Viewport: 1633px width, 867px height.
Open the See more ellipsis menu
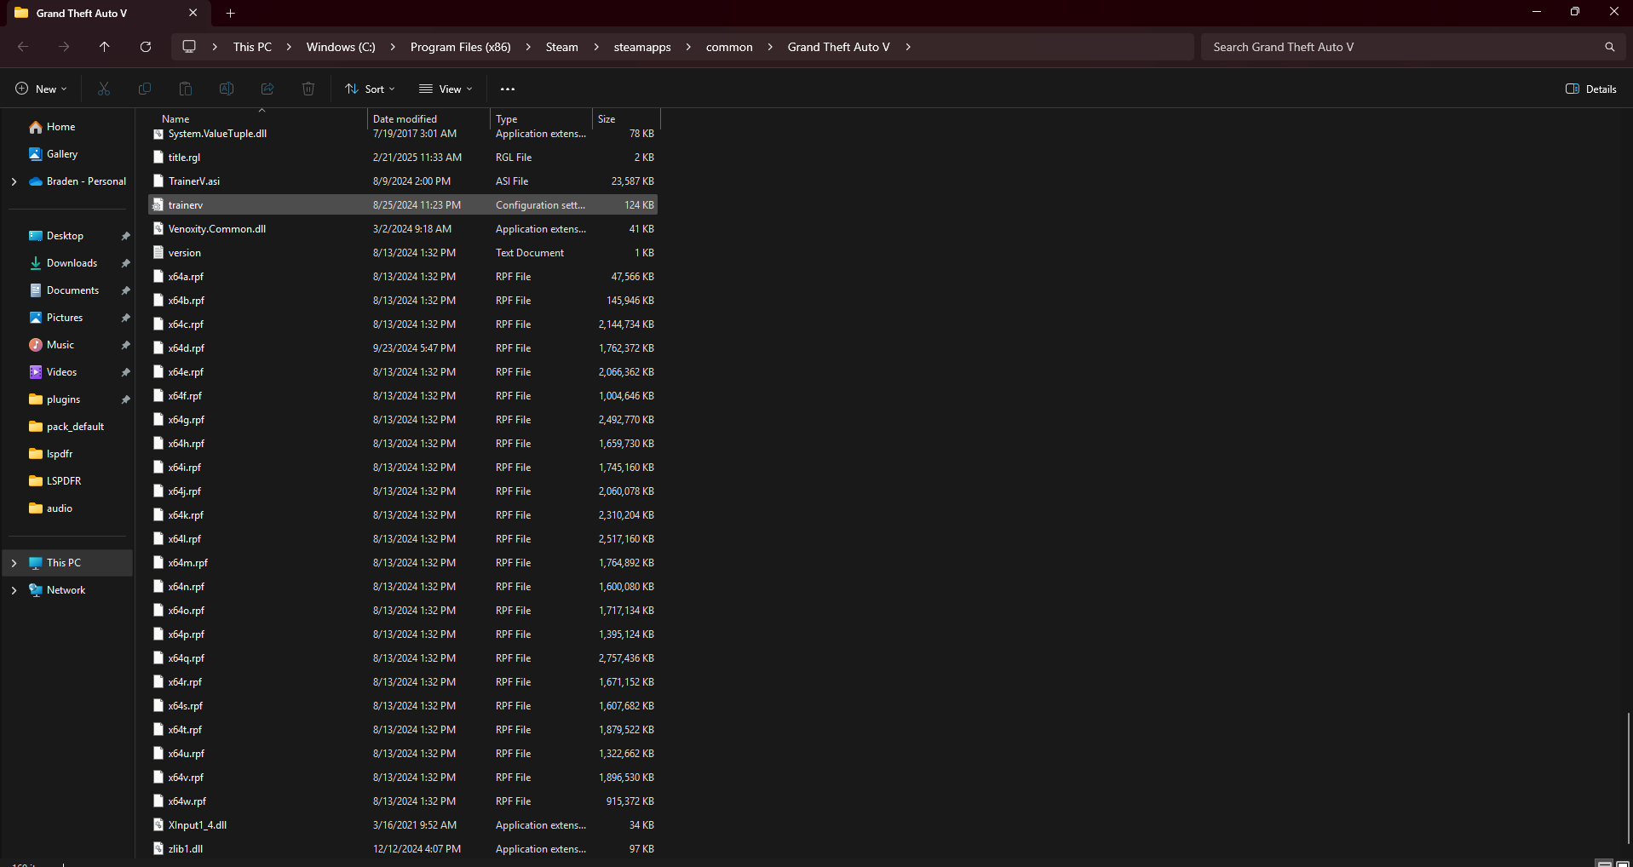(x=508, y=89)
